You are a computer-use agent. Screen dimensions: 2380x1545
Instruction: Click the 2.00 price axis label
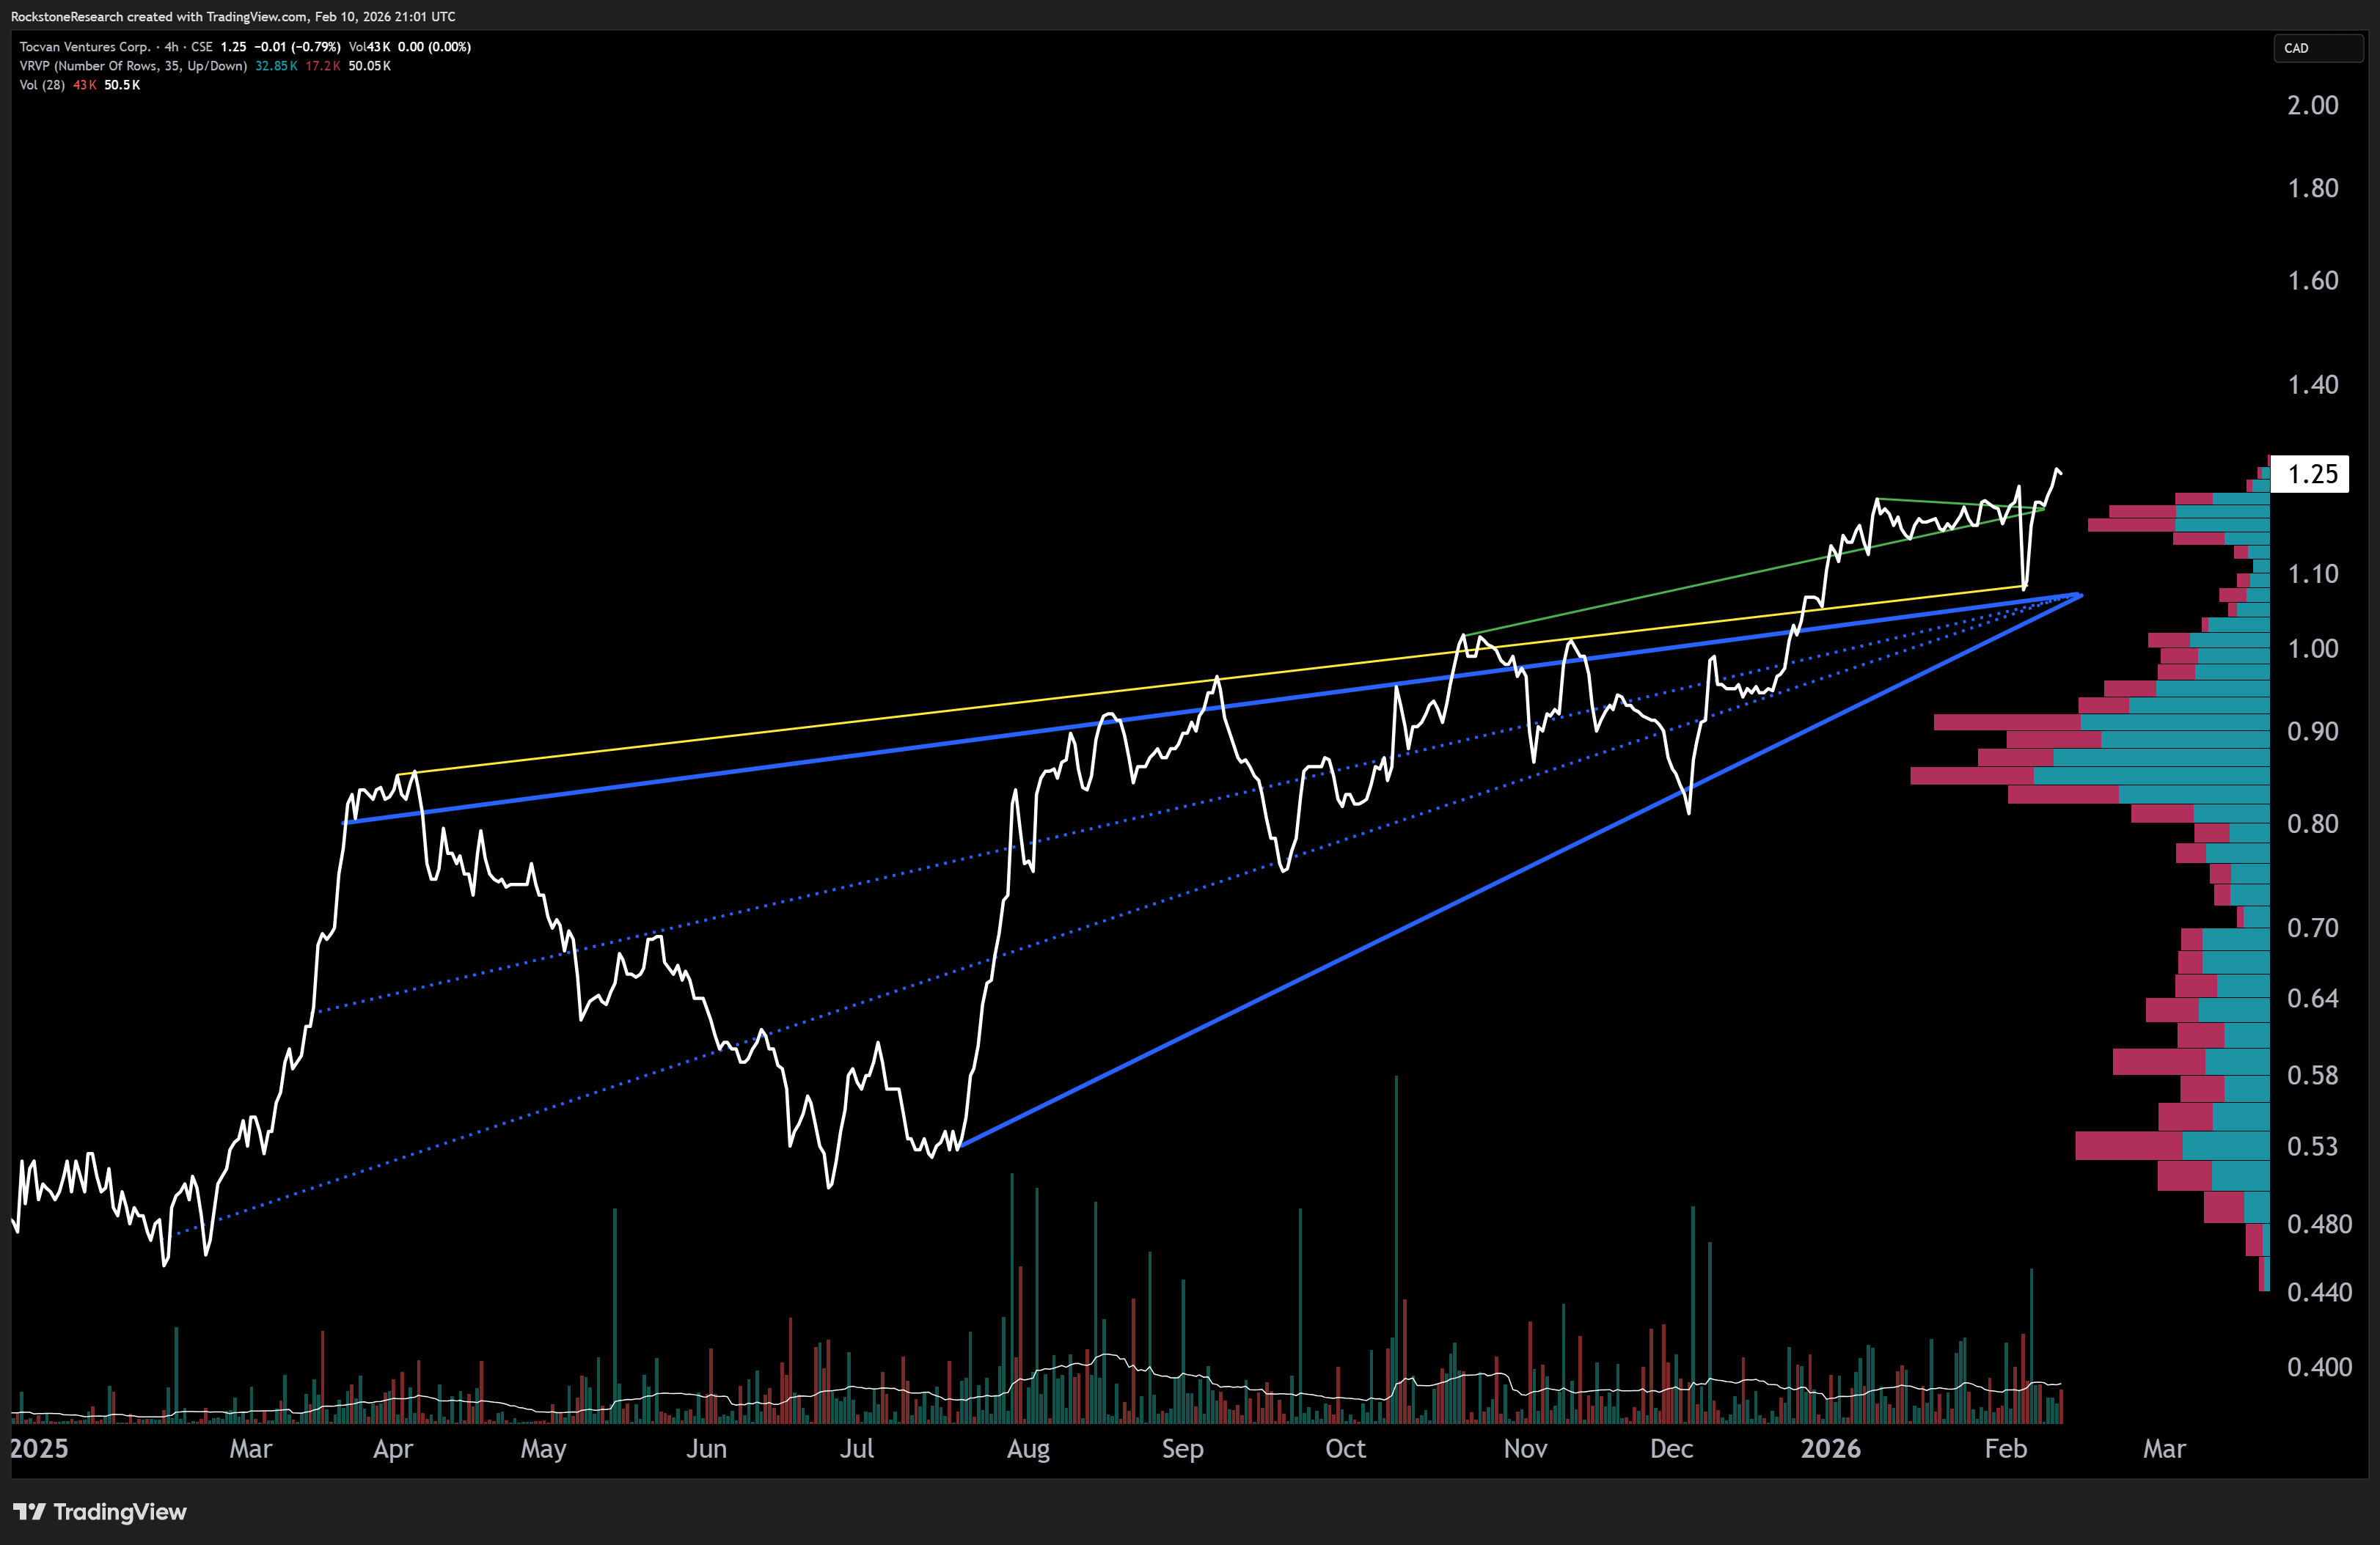[2312, 106]
